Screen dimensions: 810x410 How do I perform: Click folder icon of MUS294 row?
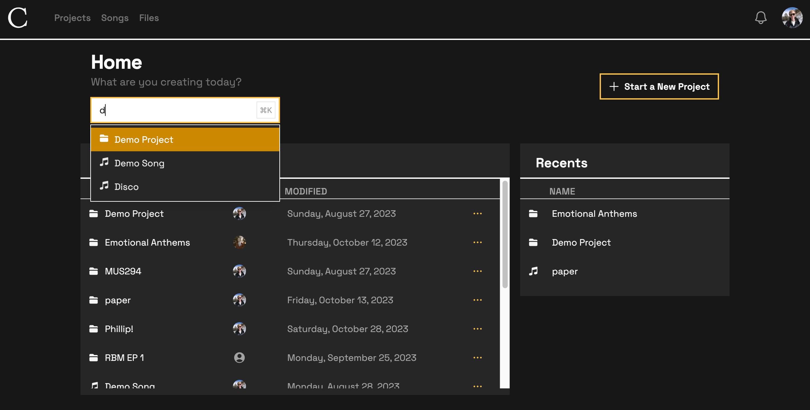coord(94,271)
